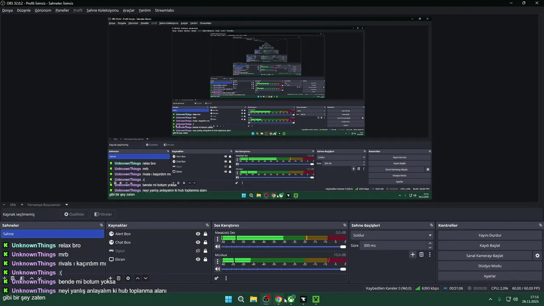
Task: Adjust Masaüstü Ses volume slider
Action: pos(284,247)
